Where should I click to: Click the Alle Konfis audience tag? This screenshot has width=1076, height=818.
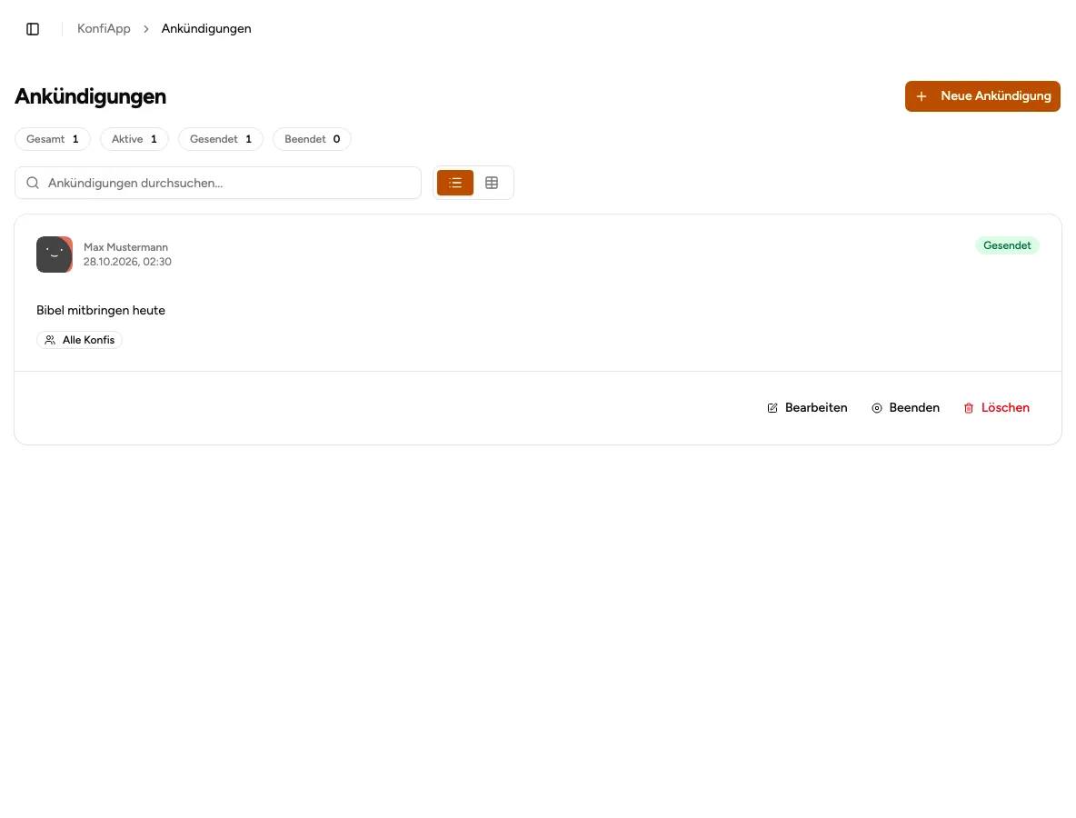80,340
